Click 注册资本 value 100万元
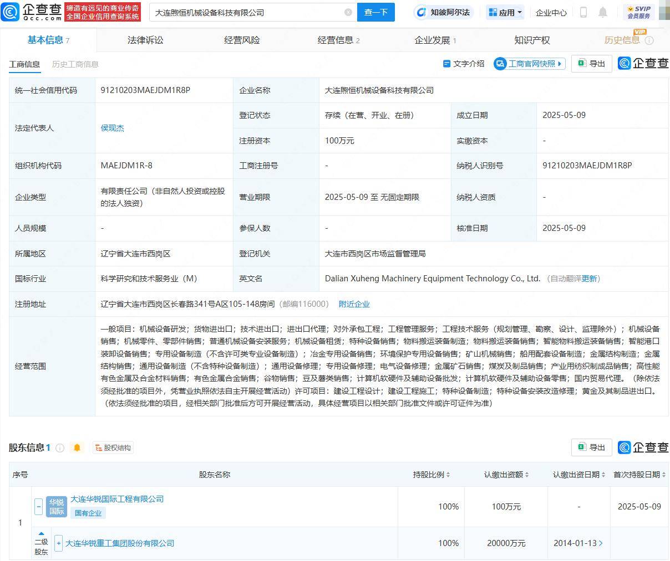 pyautogui.click(x=339, y=141)
